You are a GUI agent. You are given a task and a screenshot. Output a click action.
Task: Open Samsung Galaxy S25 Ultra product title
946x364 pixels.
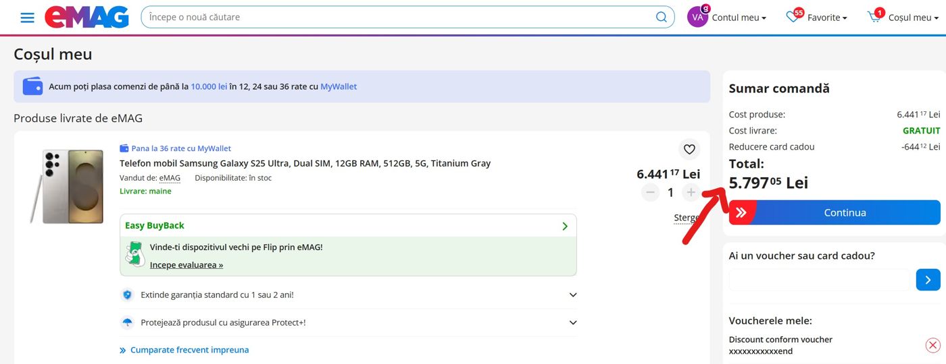point(305,163)
